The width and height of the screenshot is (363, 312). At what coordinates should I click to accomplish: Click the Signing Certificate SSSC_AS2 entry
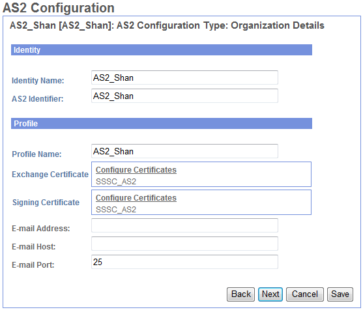point(116,210)
